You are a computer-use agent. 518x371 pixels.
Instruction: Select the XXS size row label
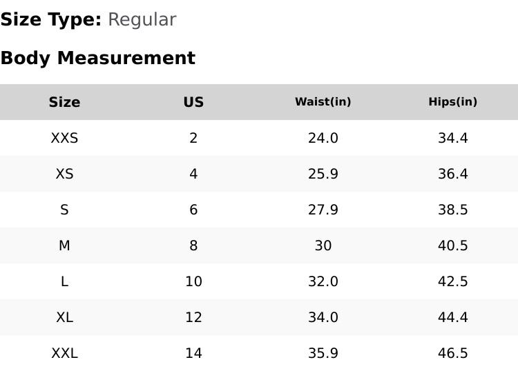pos(64,138)
